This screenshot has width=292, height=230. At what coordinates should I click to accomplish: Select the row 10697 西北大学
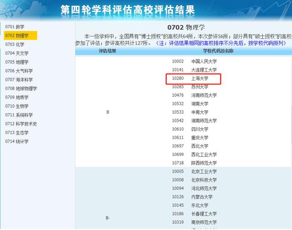pos(190,146)
